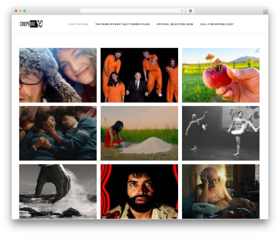Open the Film Festival menu item
This screenshot has height=236, width=280.
78,24
